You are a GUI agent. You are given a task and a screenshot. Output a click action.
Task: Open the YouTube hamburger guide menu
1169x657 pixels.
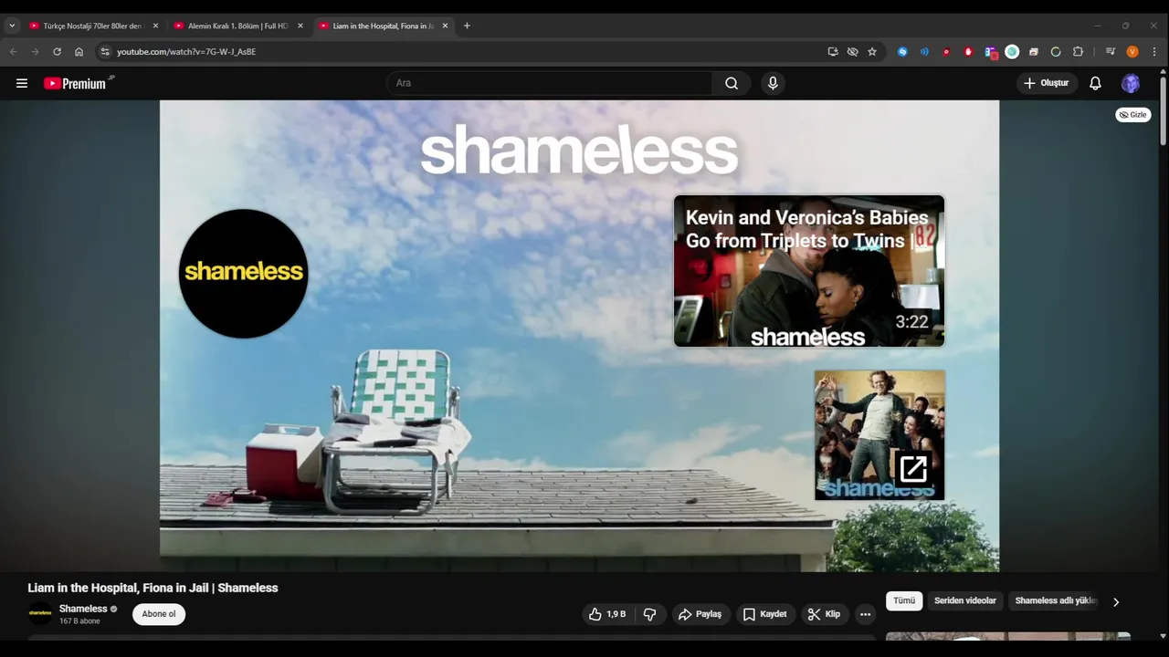click(x=22, y=83)
